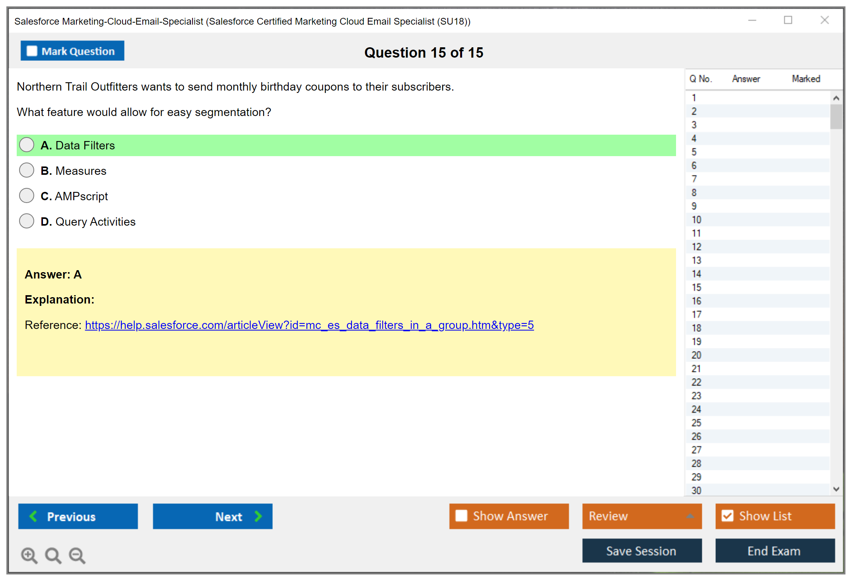Maximize the exam window
Screen dimensions: 855x584
pyautogui.click(x=788, y=20)
